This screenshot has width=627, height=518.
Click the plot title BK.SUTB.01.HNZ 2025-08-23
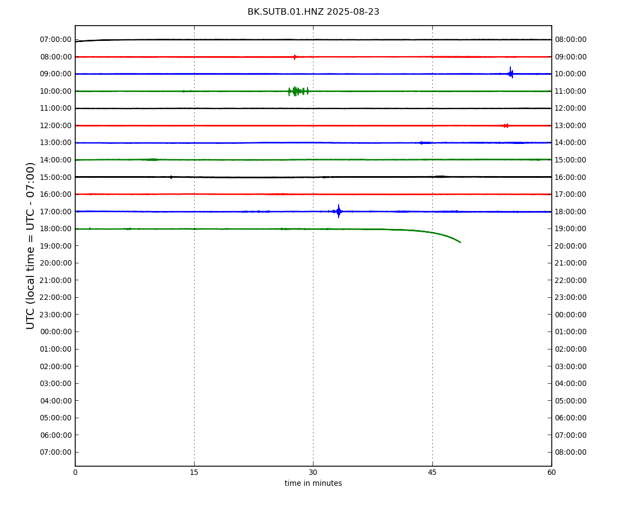pos(313,12)
